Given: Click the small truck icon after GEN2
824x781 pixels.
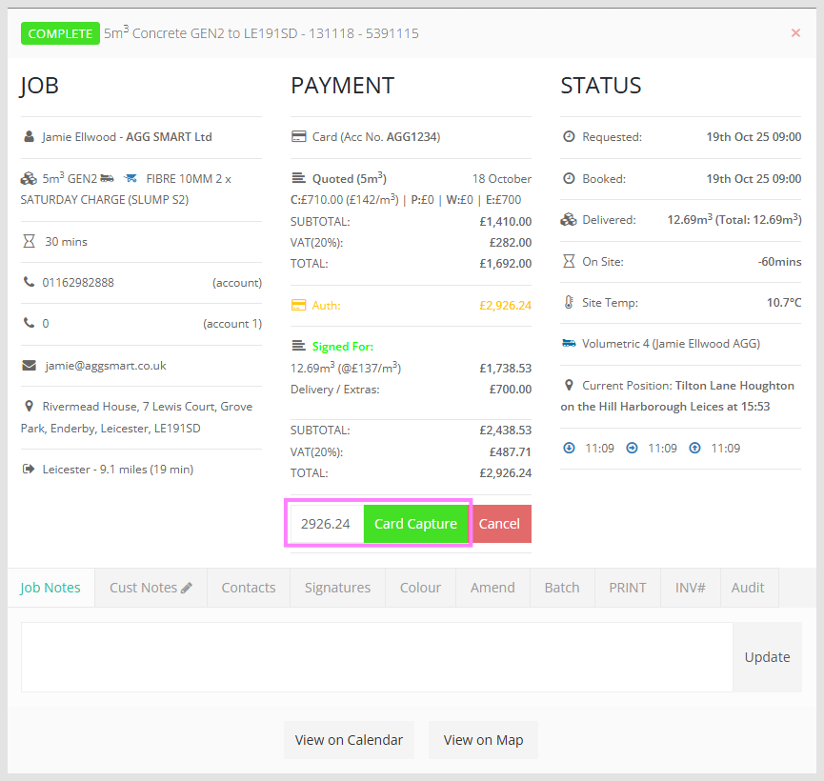Looking at the screenshot, I should (x=108, y=179).
